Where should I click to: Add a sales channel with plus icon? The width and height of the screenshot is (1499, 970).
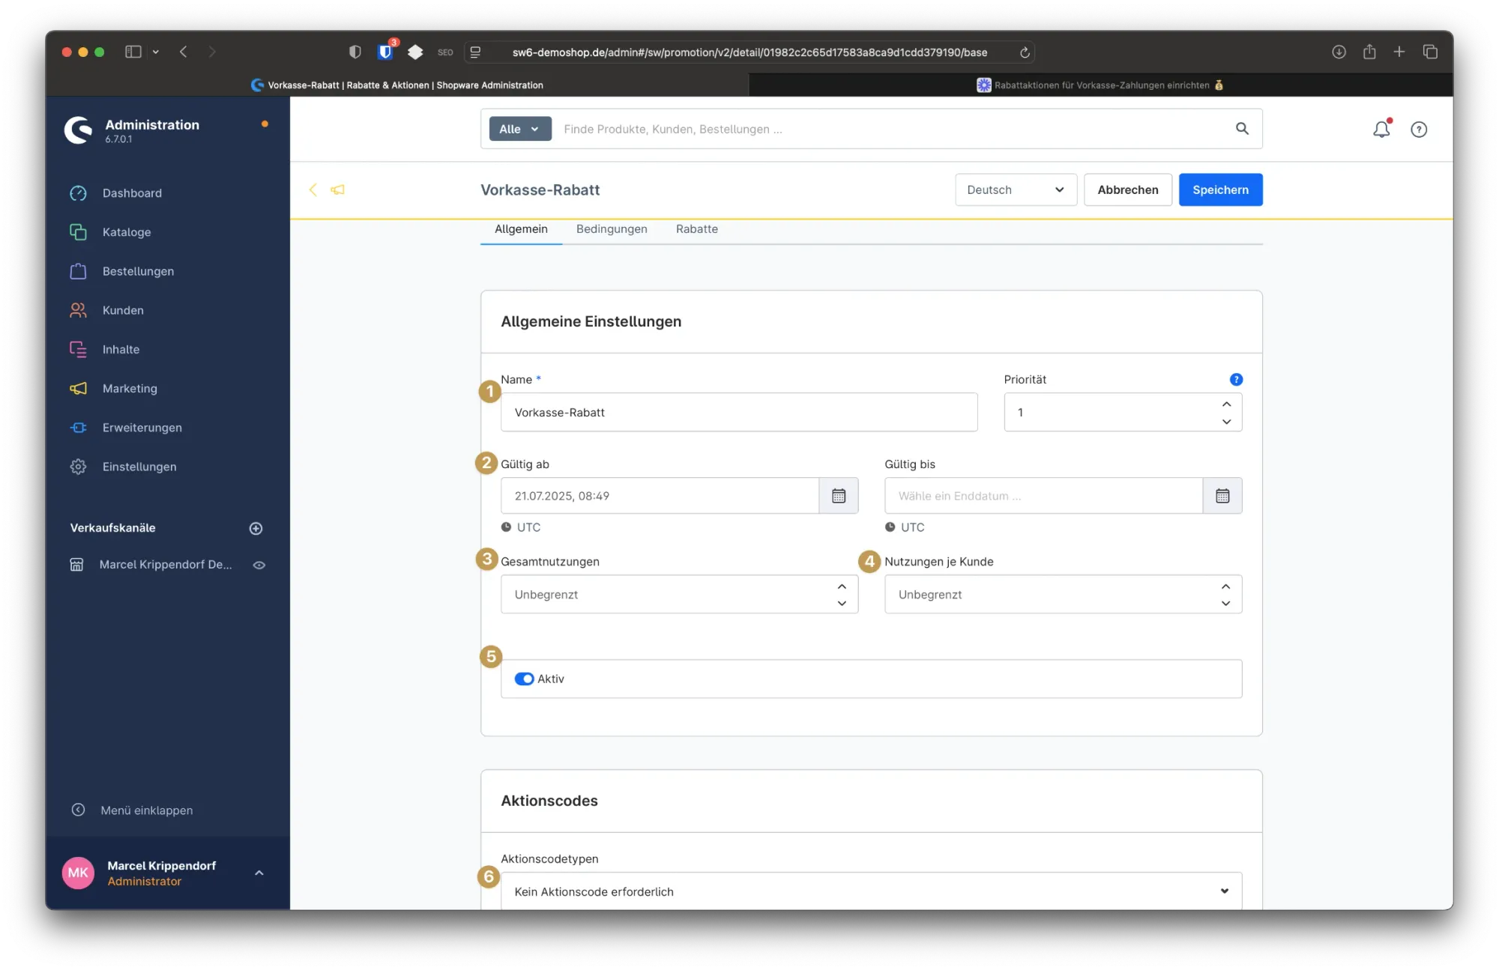click(x=256, y=528)
